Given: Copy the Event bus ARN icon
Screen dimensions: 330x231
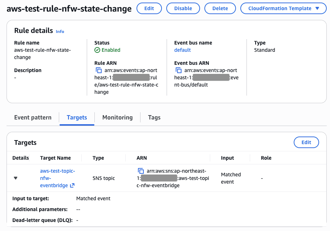Looking at the screenshot, I should click(179, 70).
